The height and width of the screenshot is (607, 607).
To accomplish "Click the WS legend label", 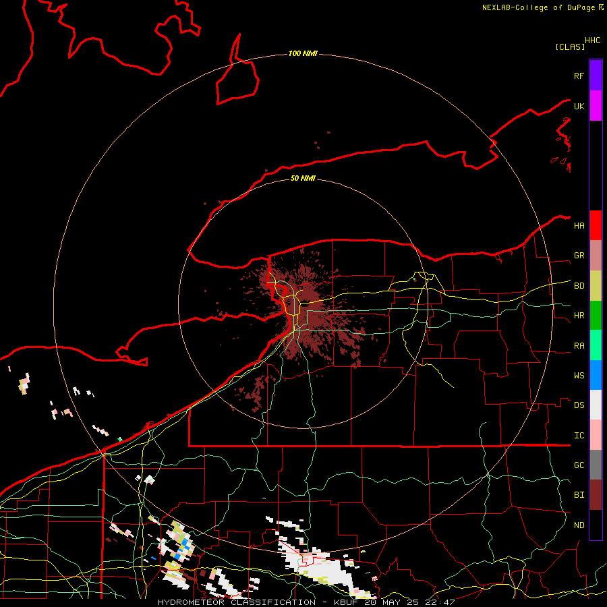I will pyautogui.click(x=579, y=376).
